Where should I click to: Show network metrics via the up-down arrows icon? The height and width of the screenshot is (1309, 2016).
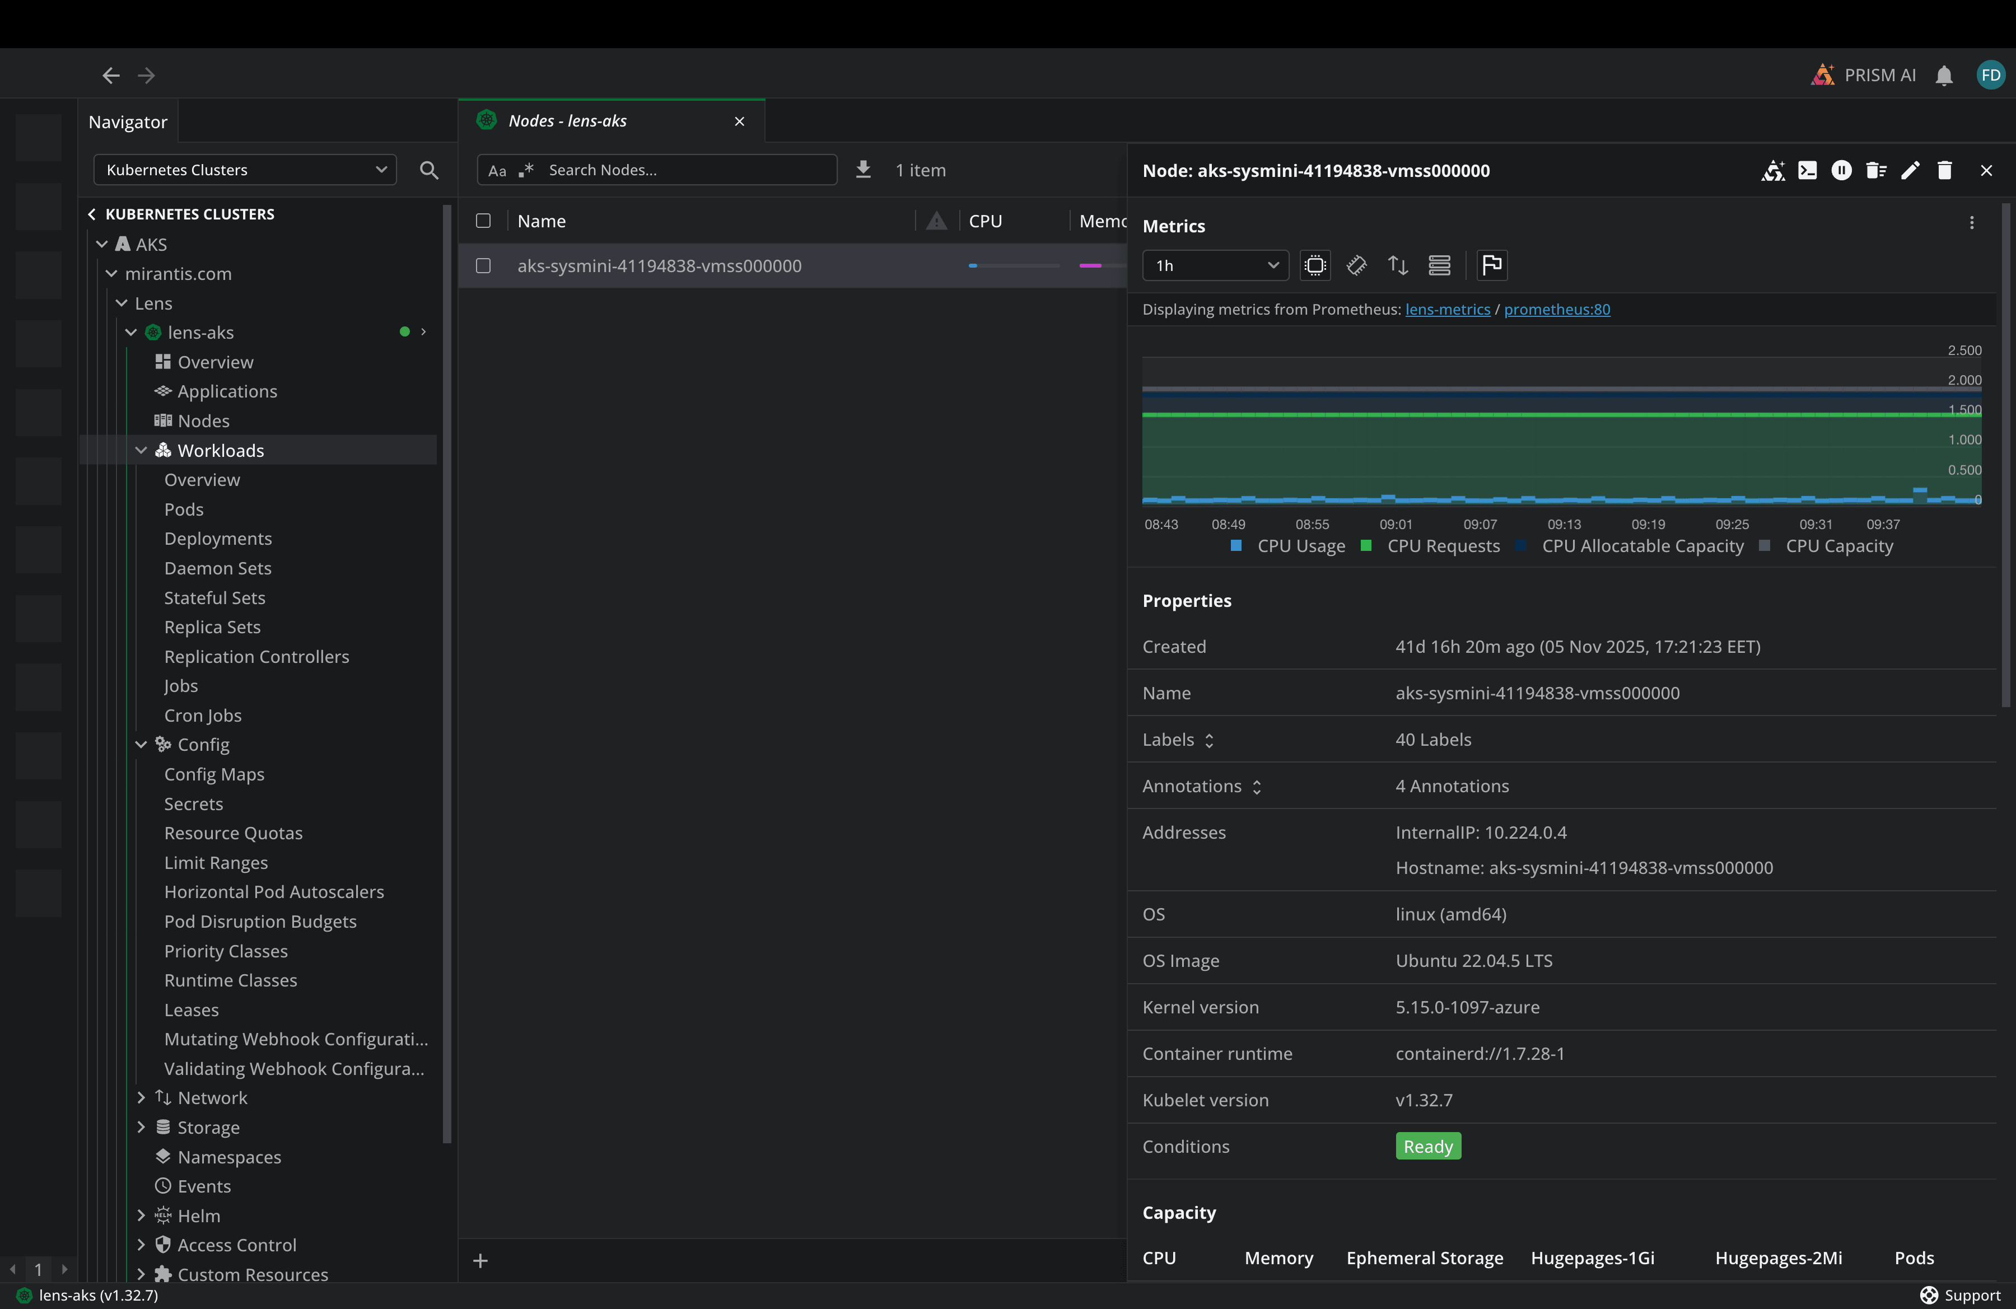[1398, 265]
